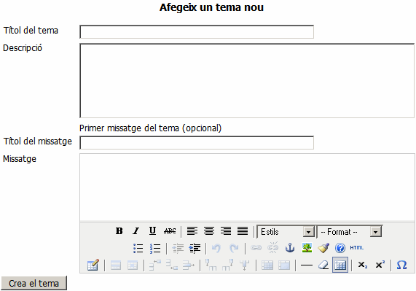Open table row properties
416x291 pixels.
(x=116, y=265)
